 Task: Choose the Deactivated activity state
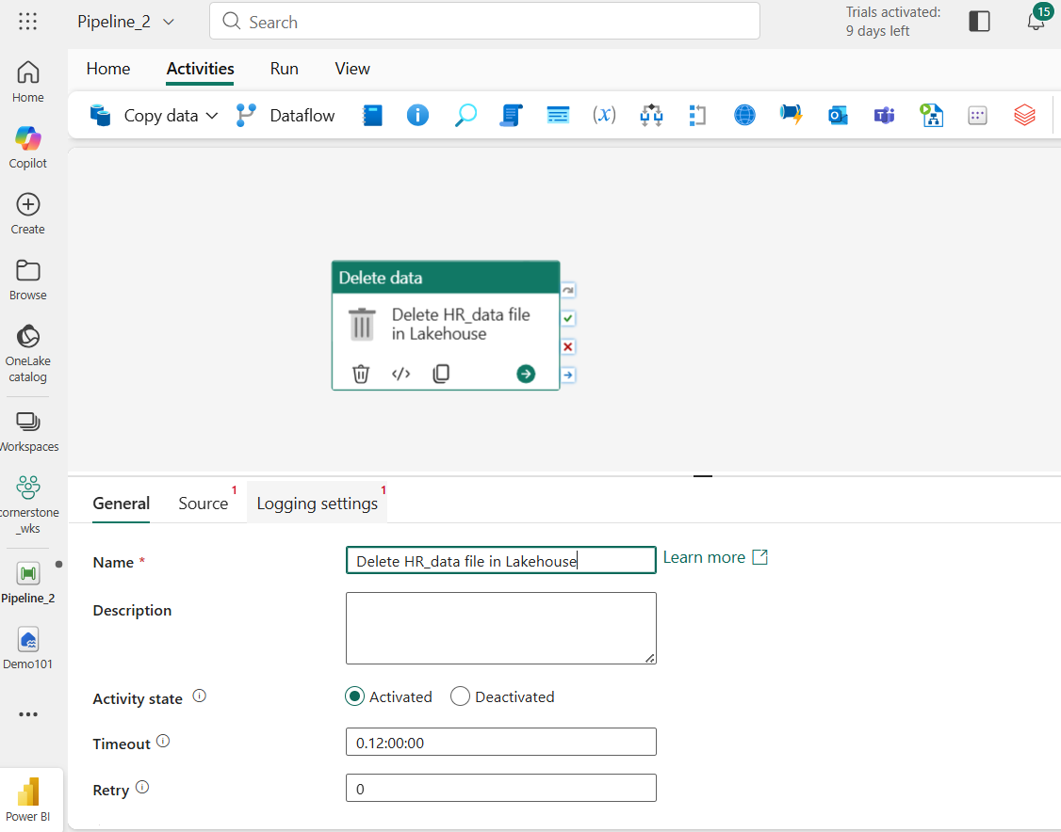(460, 696)
